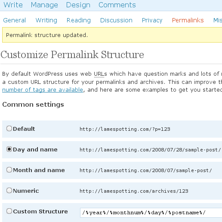Click the 'Custom Structure' label text
The height and width of the screenshot is (222, 222).
[x=40, y=212]
